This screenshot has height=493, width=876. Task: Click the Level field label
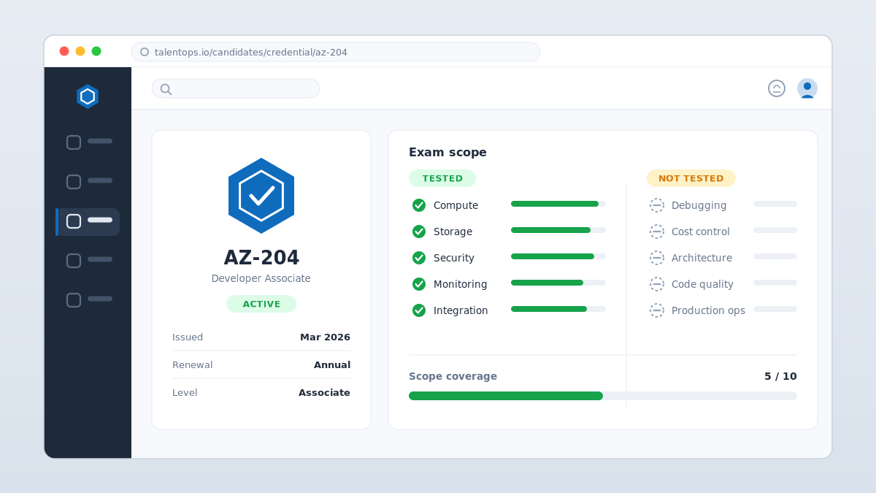185,393
